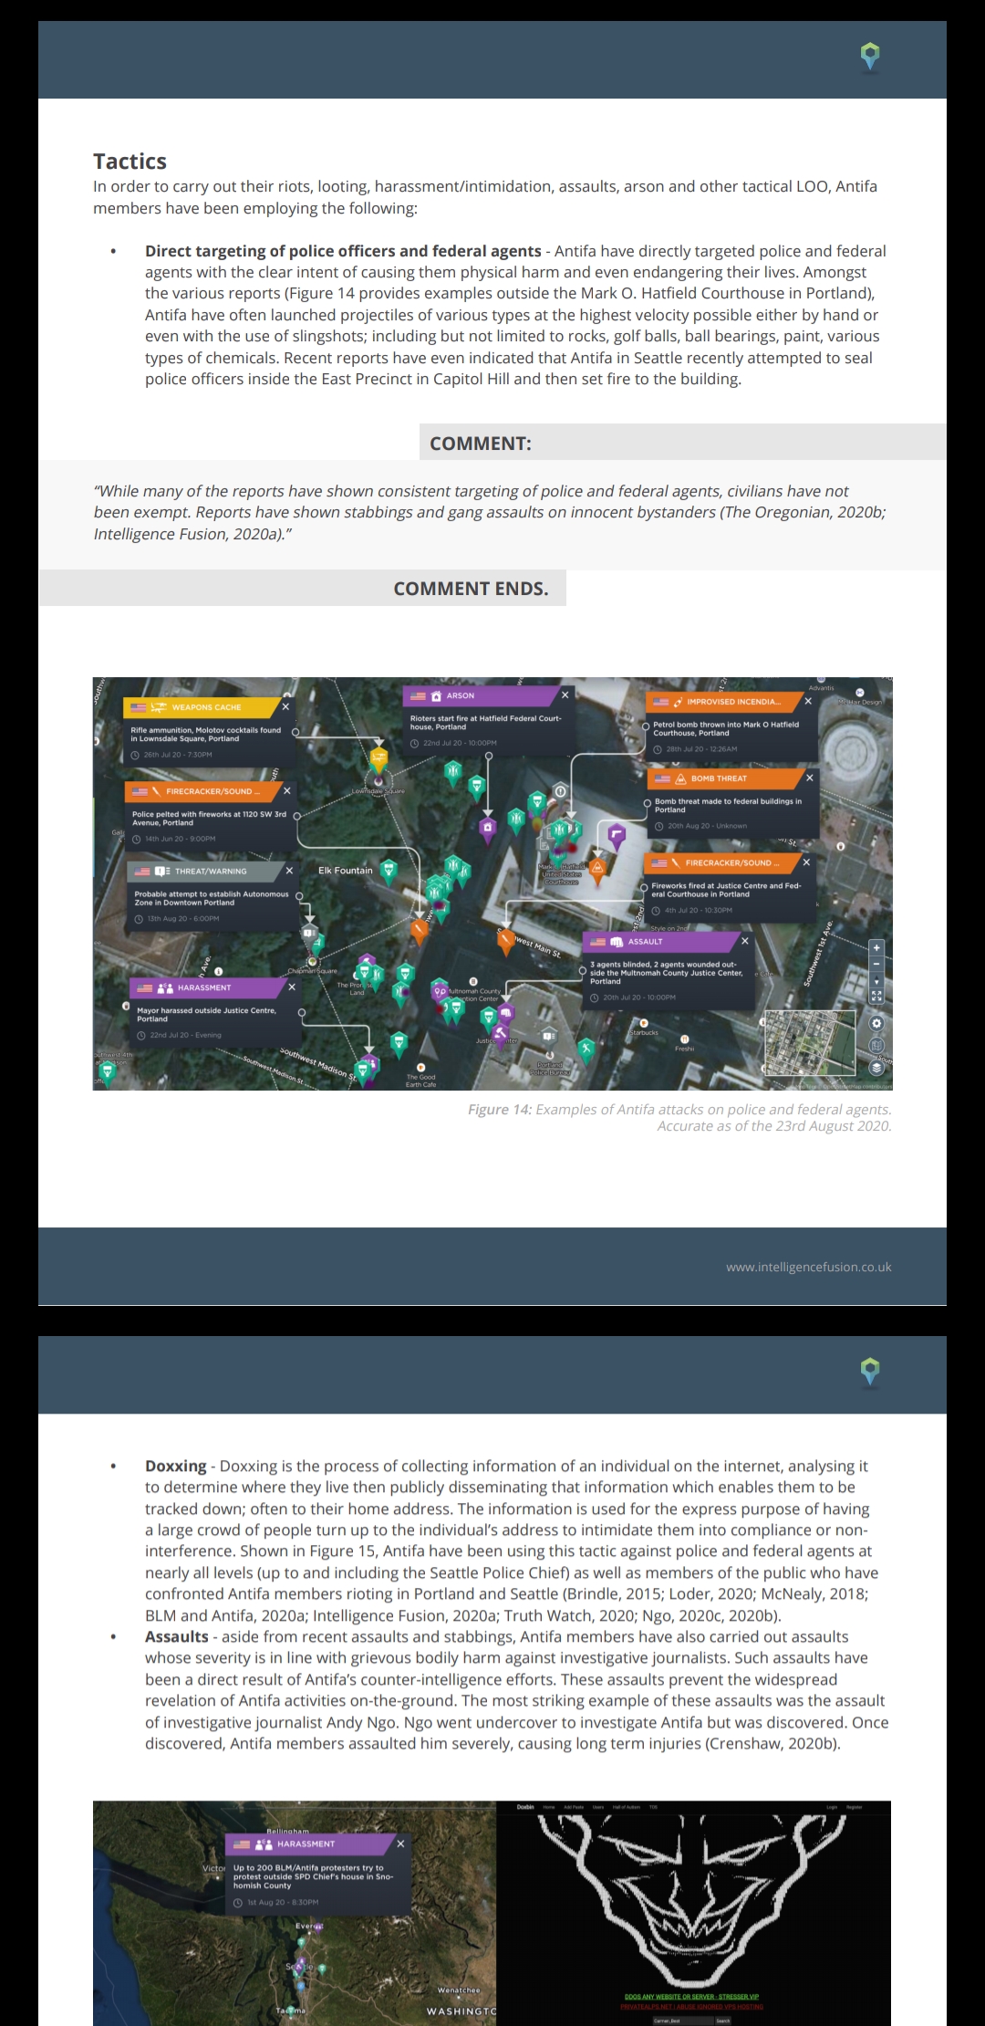Screen dimensions: 985x2026
Task: Click the bold Assaults term
Action: tap(177, 1636)
